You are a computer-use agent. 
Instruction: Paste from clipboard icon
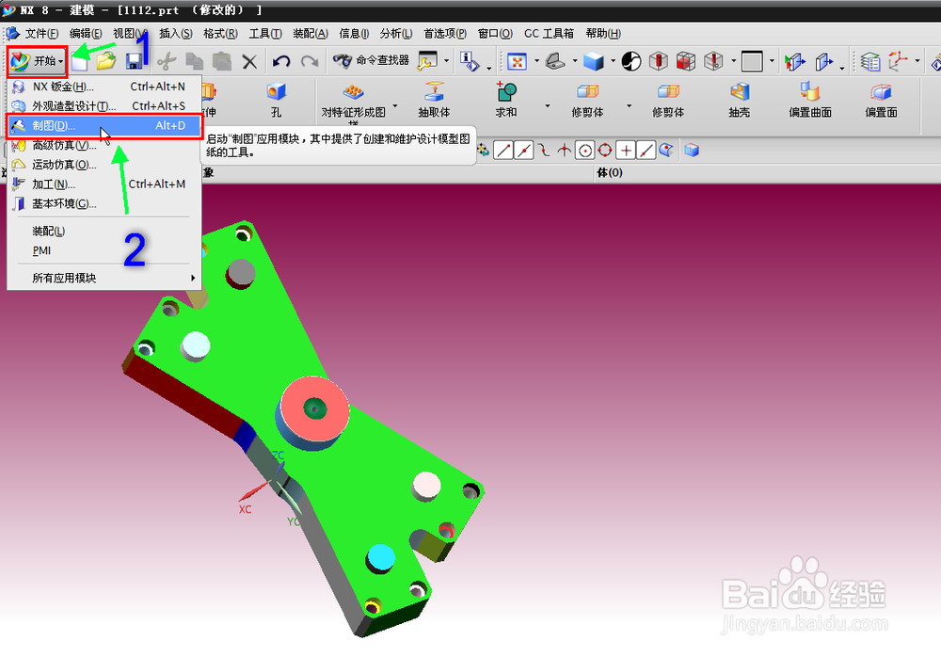[x=221, y=61]
